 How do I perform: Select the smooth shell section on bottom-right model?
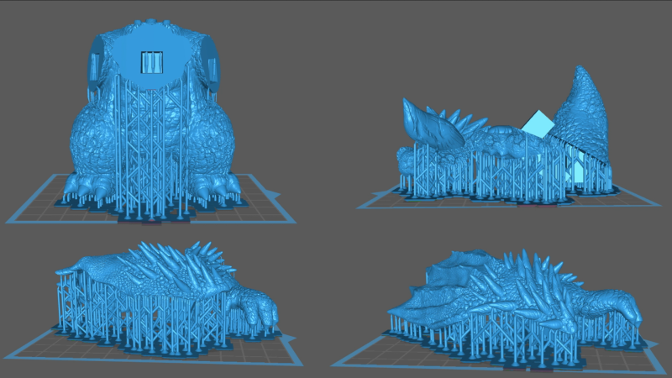click(x=458, y=270)
